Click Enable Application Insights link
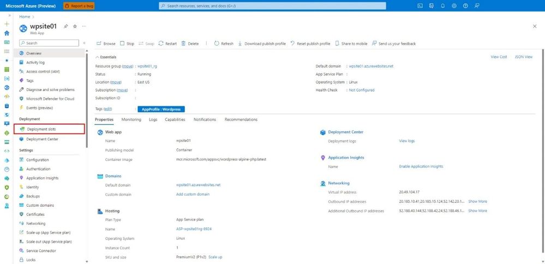The image size is (545, 264). point(421,167)
